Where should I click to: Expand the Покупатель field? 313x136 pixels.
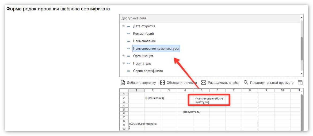pyautogui.click(x=123, y=63)
